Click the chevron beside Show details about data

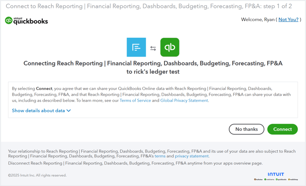[x=69, y=111]
